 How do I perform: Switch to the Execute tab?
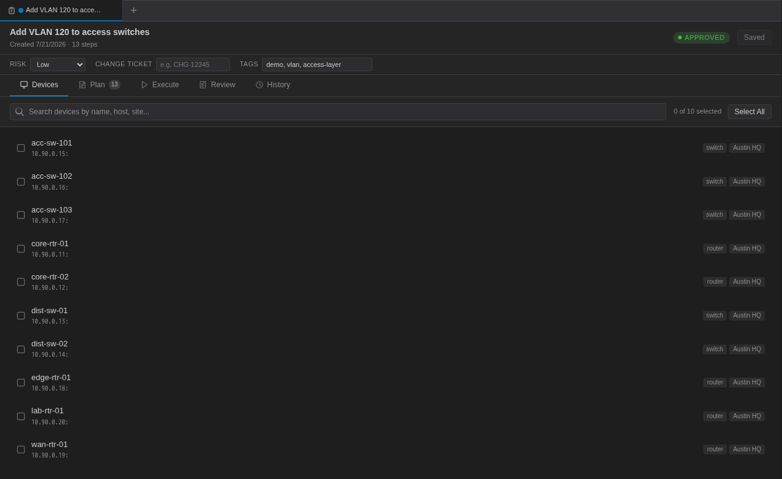(160, 85)
